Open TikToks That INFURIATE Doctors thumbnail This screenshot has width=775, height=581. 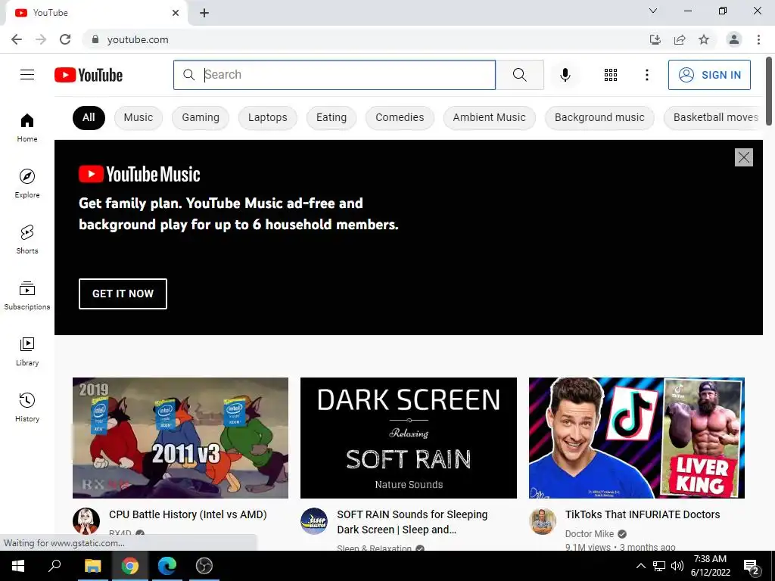click(x=636, y=438)
